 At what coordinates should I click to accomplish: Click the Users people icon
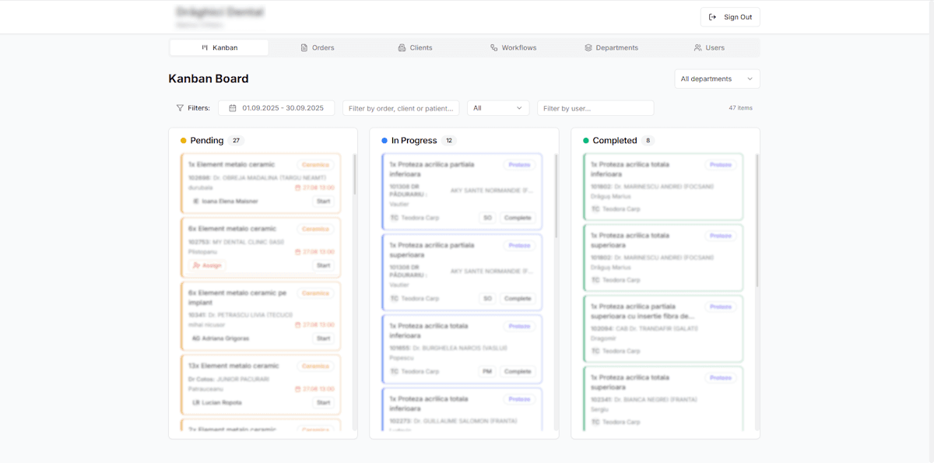[x=698, y=47]
